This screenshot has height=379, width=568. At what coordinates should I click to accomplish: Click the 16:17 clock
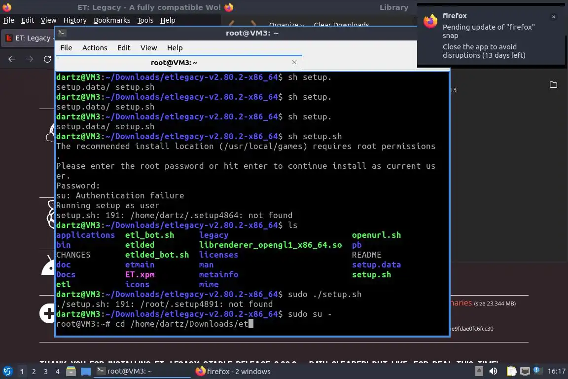coord(556,371)
